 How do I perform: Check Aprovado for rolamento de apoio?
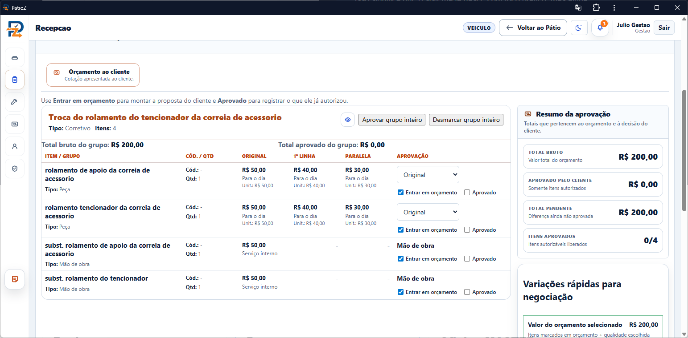467,193
